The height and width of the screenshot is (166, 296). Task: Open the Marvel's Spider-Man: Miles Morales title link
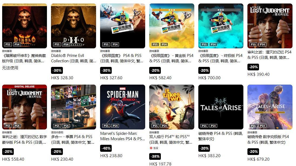[123, 136]
